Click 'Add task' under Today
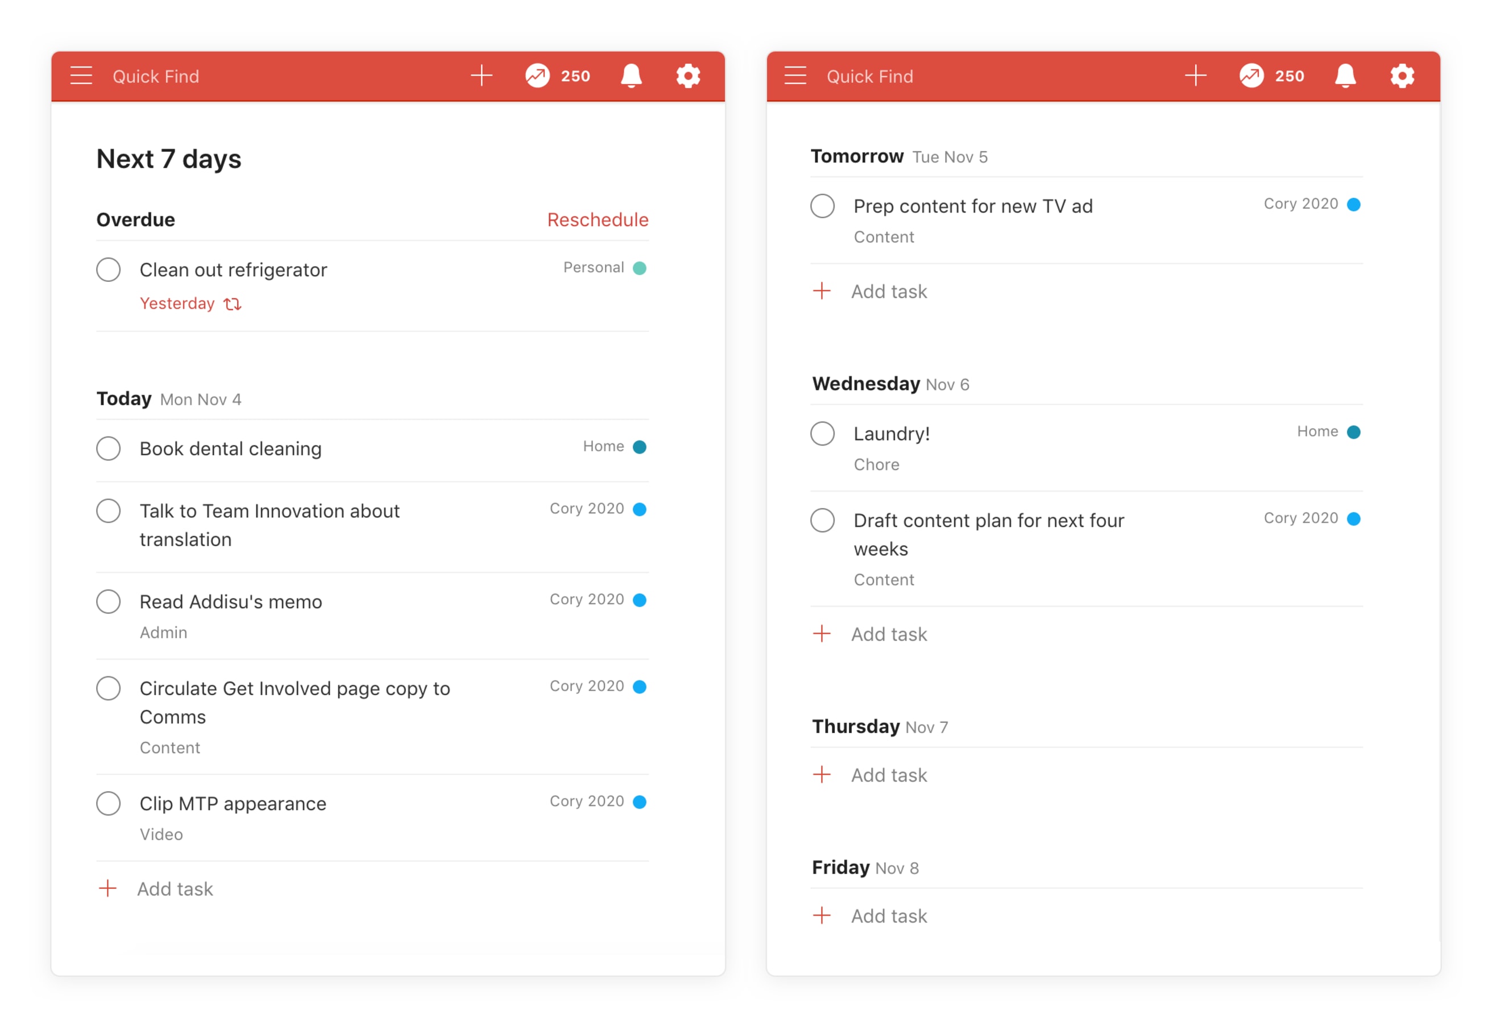 coord(175,889)
